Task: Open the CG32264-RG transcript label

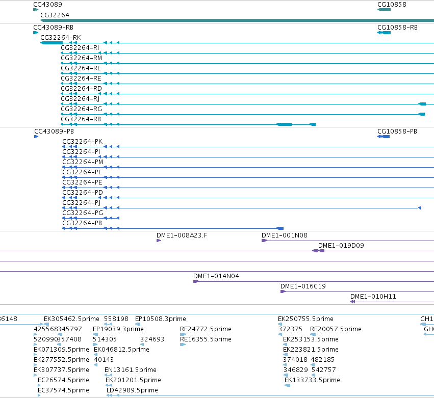Action: (82, 109)
